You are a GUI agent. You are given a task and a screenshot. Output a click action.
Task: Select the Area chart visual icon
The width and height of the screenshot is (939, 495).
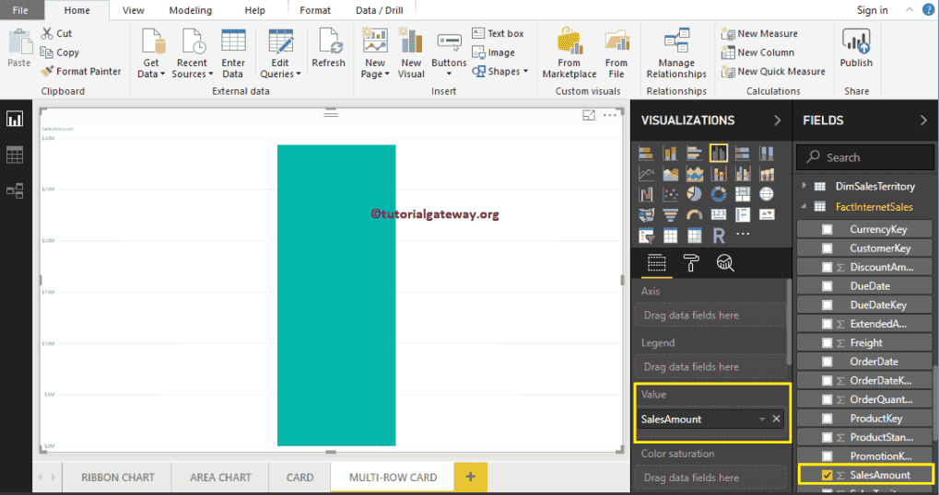tap(670, 174)
